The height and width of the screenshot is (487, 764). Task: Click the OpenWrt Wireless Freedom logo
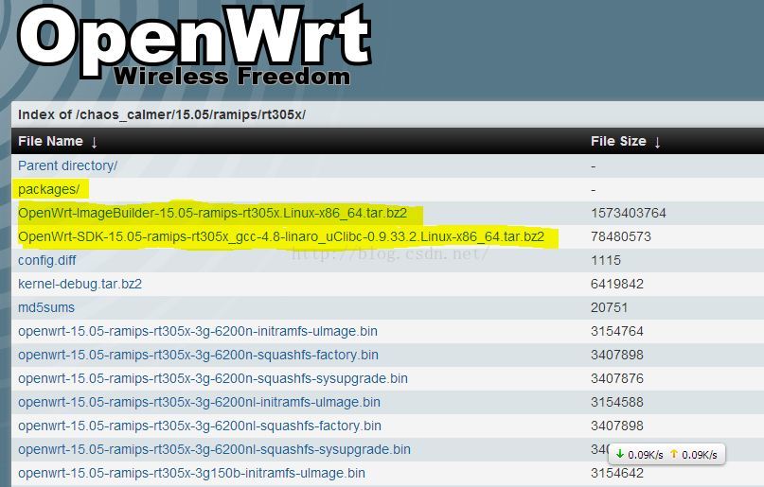click(x=195, y=45)
